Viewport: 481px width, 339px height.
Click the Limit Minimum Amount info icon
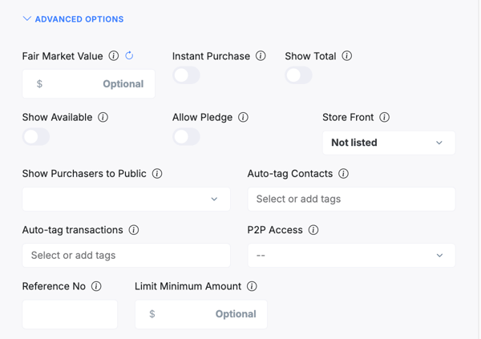pyautogui.click(x=252, y=286)
